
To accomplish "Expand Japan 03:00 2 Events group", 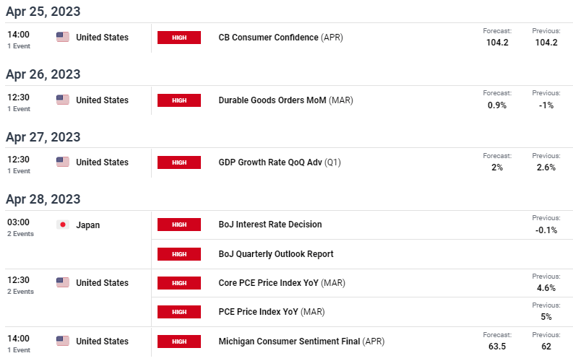I will (x=20, y=227).
